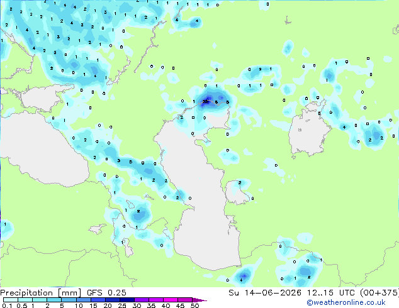
Task: Select legend swatch between 40 and 45
Action: point(171,300)
